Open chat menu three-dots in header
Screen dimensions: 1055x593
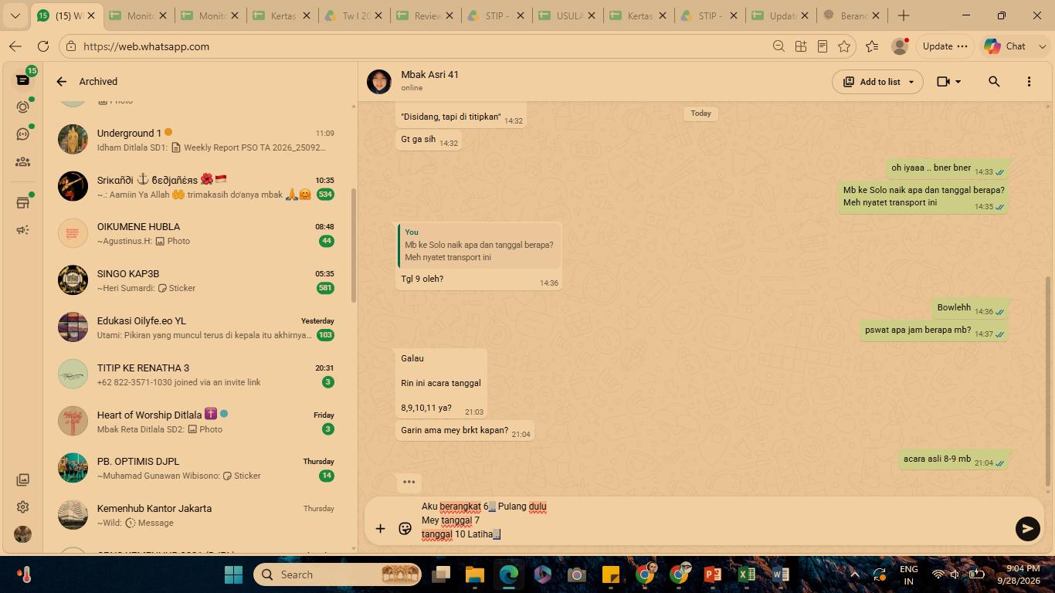click(1029, 82)
